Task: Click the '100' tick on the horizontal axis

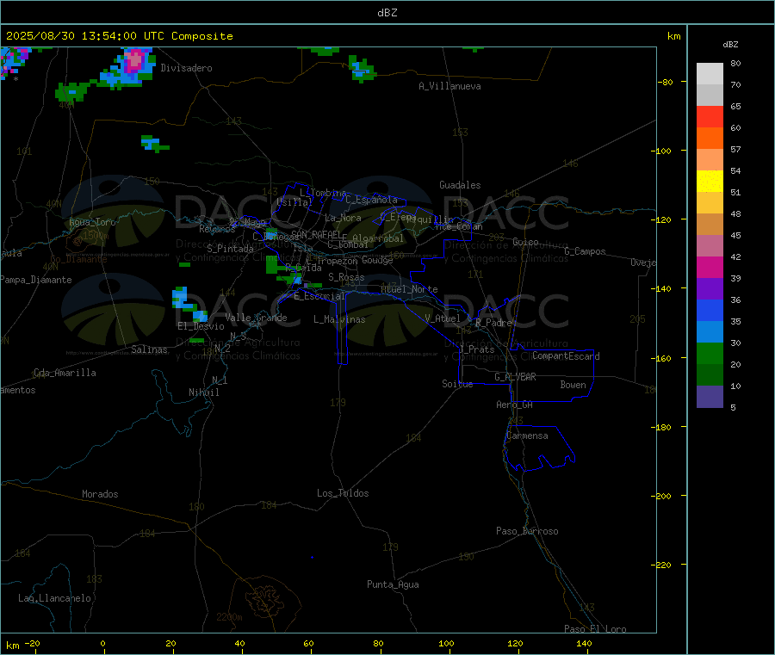Action: tap(446, 643)
